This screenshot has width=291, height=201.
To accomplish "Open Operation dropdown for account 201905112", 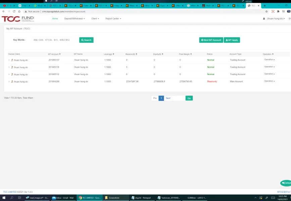I will pos(269,74).
